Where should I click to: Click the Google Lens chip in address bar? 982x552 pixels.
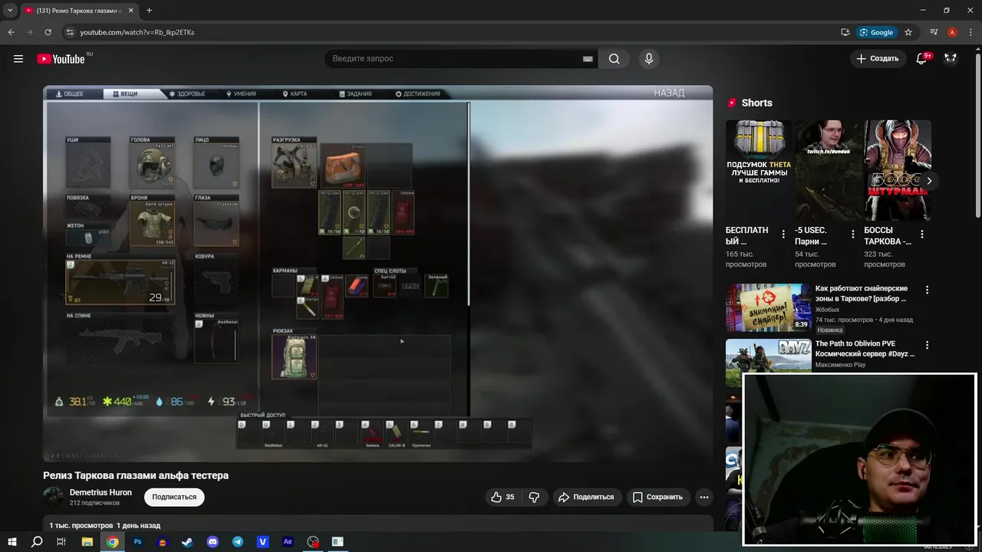[x=876, y=32]
